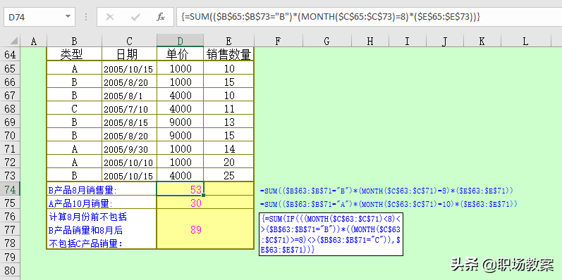Click the 计算8月份前不包括 label cell
Image resolution: width=562 pixels, height=280 pixels.
[x=102, y=229]
